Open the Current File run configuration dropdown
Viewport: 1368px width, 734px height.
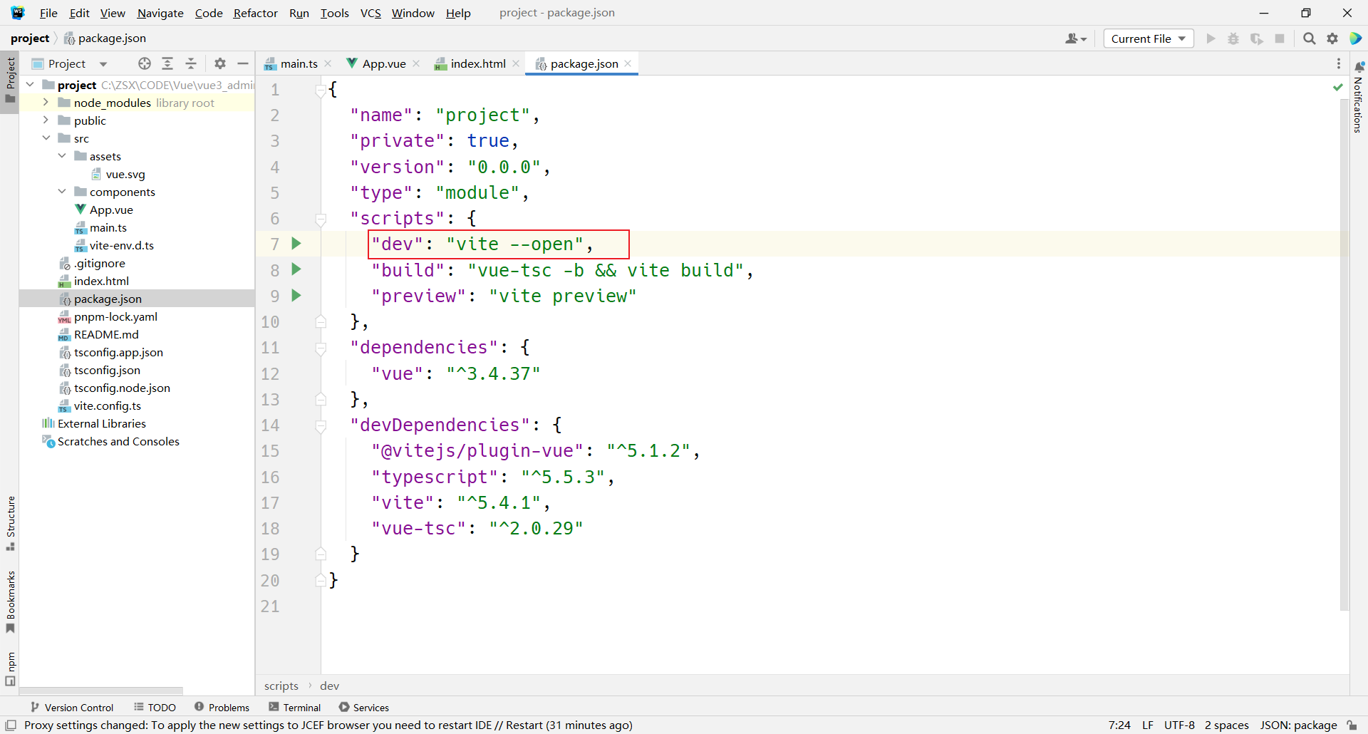(x=1149, y=38)
